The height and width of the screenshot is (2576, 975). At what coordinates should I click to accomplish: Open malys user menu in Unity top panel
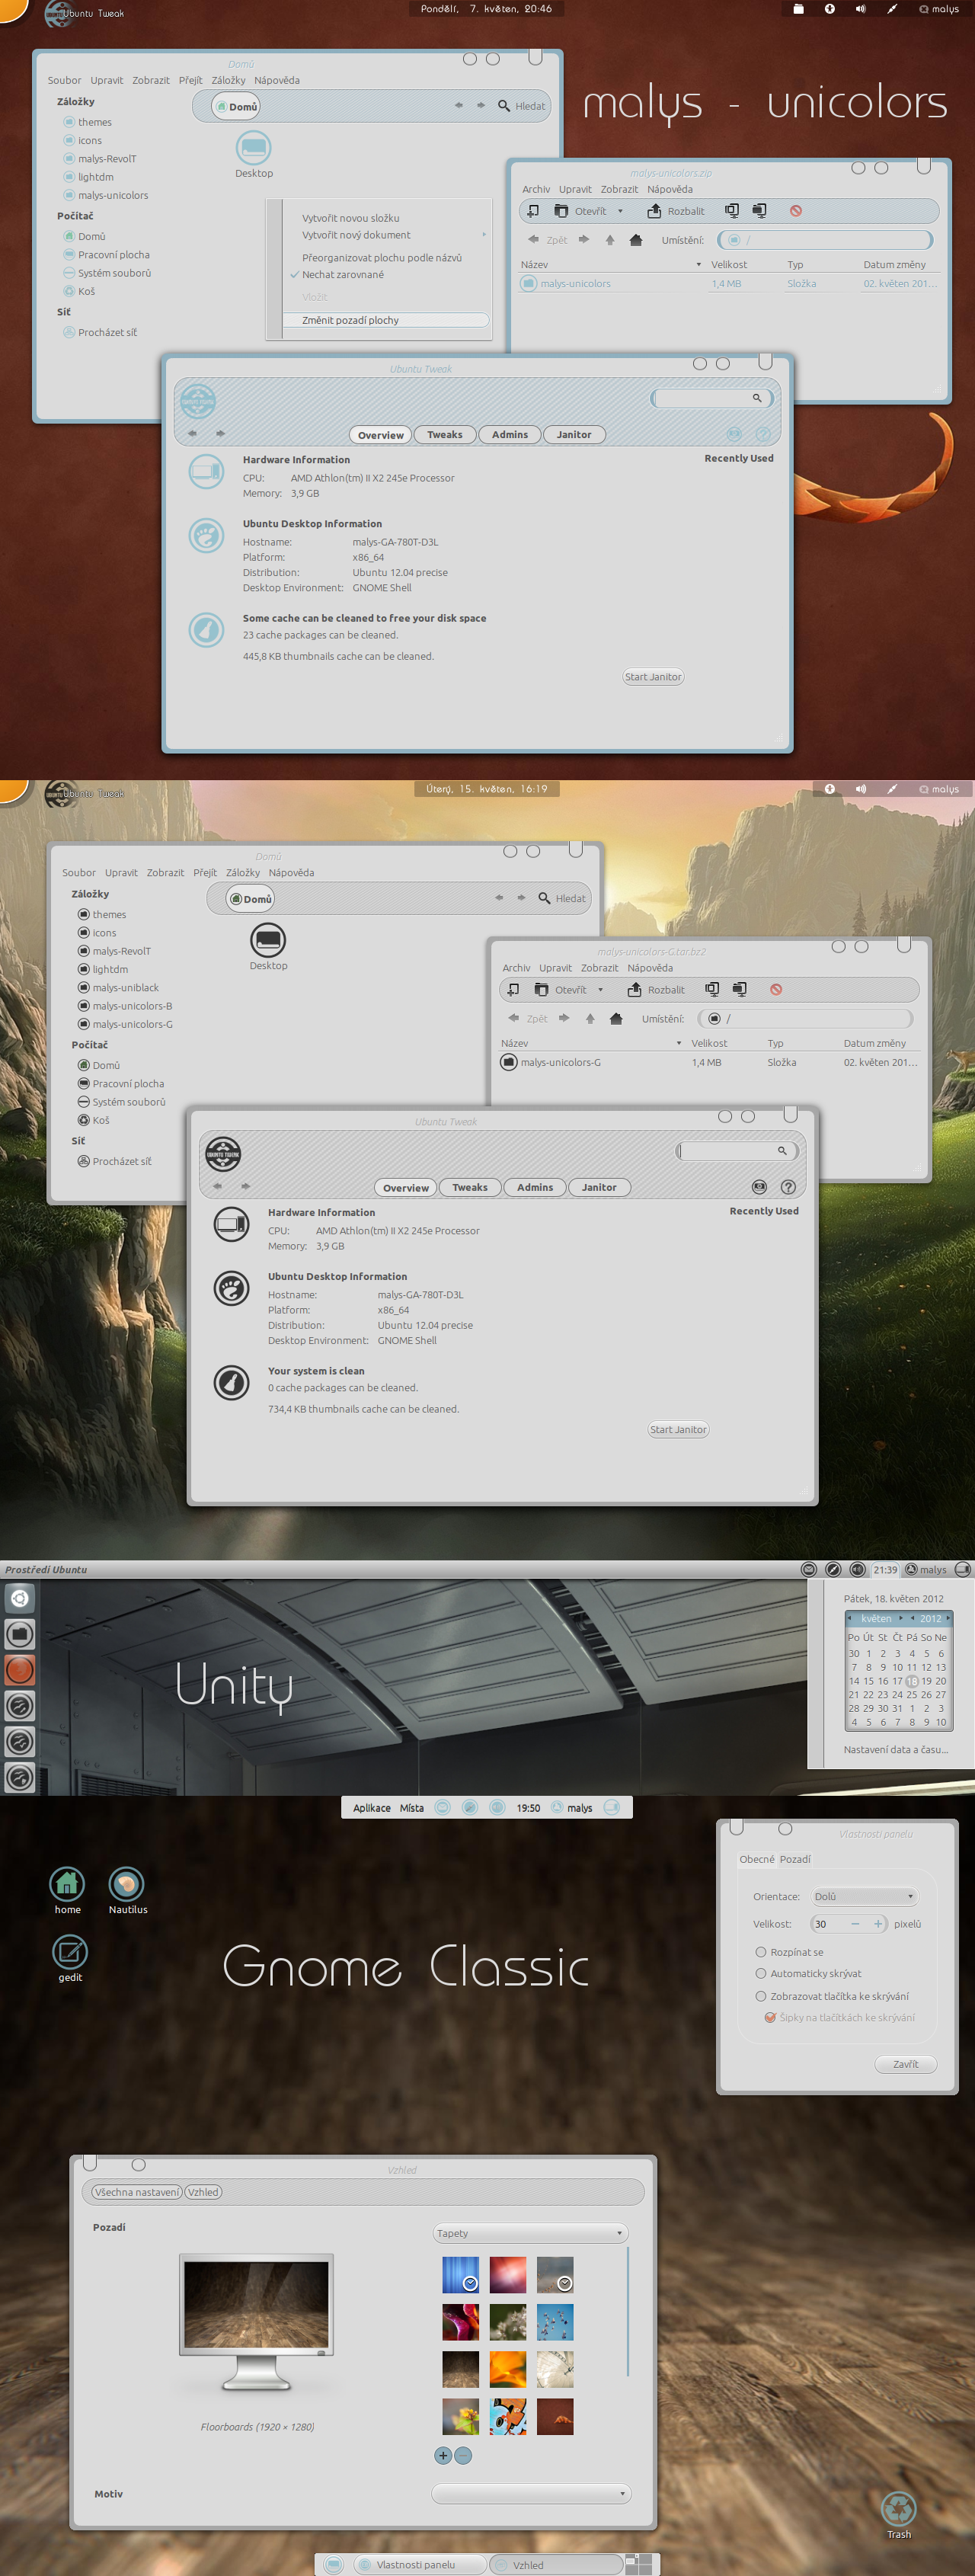[925, 1570]
